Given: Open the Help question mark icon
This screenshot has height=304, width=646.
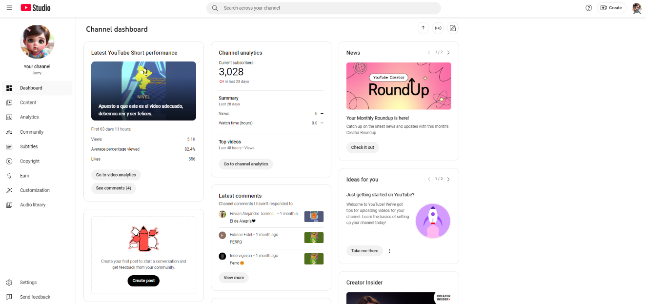Looking at the screenshot, I should (x=588, y=8).
